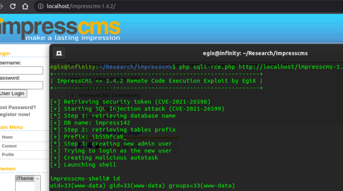The height and width of the screenshot is (191, 343).
Task: Click 'Step 3: creating new admin user' line
Action: pyautogui.click(x=111, y=144)
